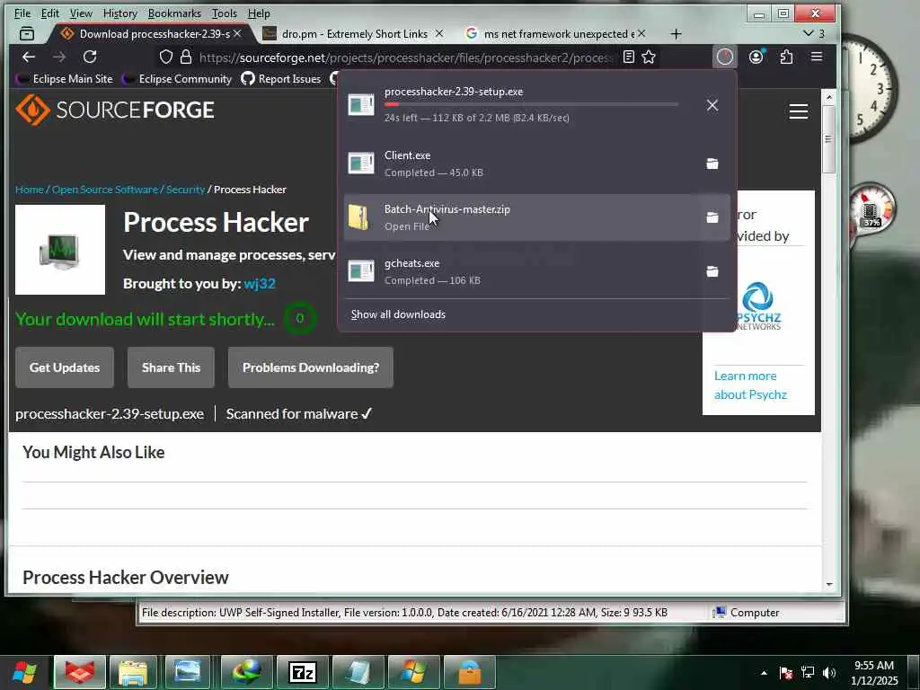Open the shopping bag taskbar icon
Viewport: 920px width, 690px height.
pyautogui.click(x=469, y=672)
